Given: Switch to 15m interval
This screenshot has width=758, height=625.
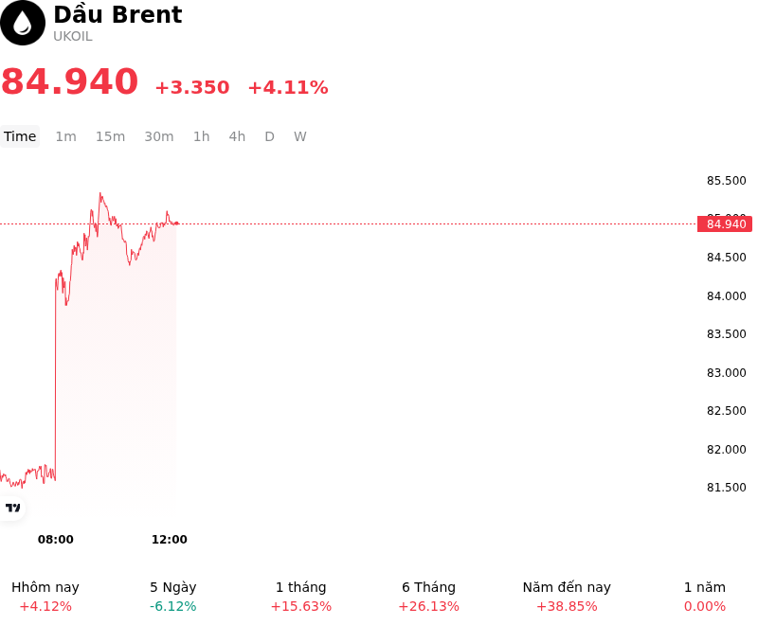Looking at the screenshot, I should click(110, 136).
